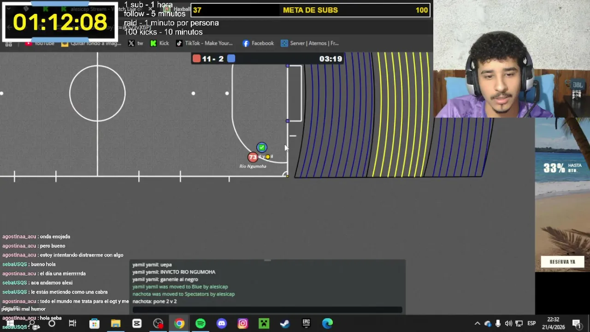Open the volume control in system tray
This screenshot has height=332, width=590.
click(508, 324)
